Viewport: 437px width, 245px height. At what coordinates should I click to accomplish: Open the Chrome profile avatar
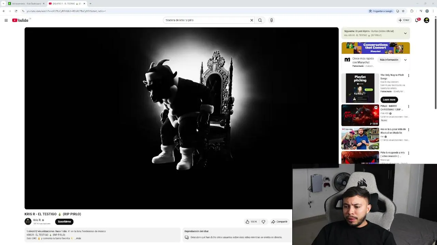tap(427, 11)
